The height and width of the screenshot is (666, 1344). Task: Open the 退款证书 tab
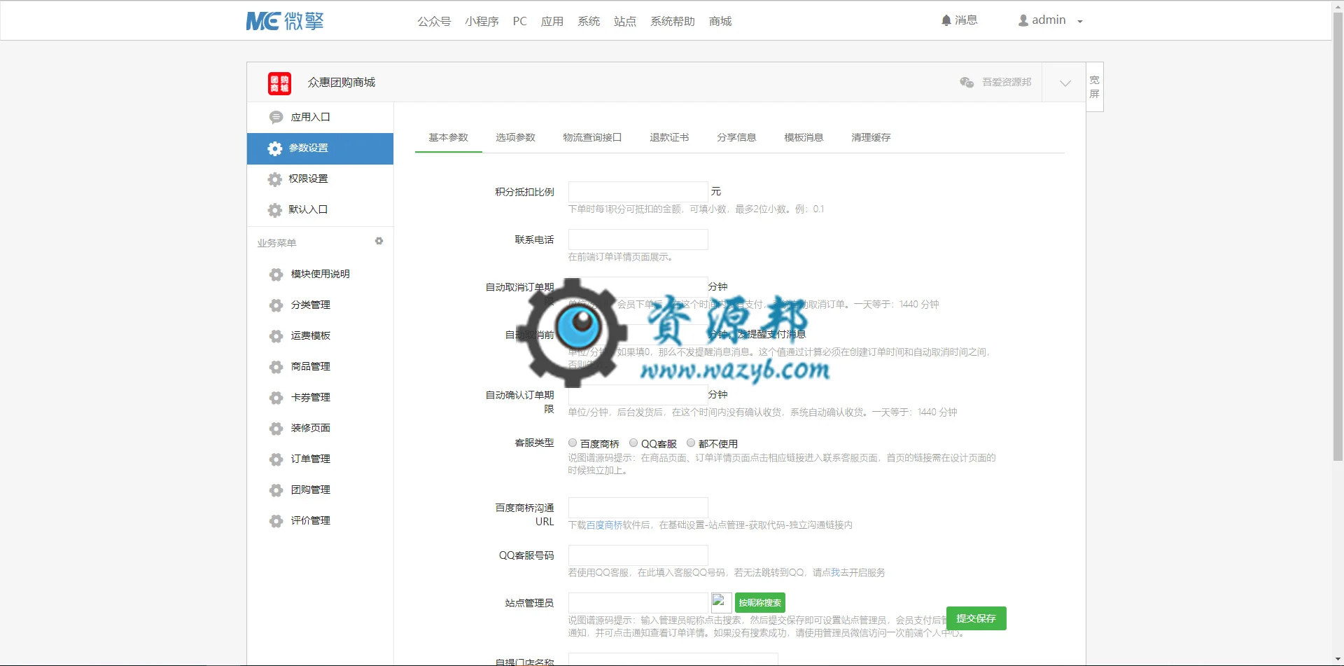point(669,137)
